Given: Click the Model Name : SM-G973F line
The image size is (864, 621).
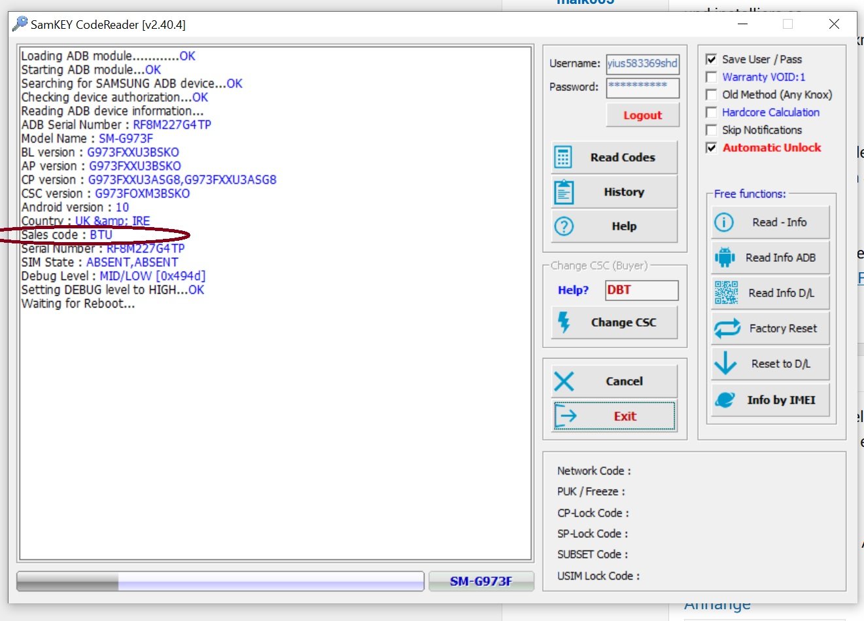Looking at the screenshot, I should tap(87, 139).
